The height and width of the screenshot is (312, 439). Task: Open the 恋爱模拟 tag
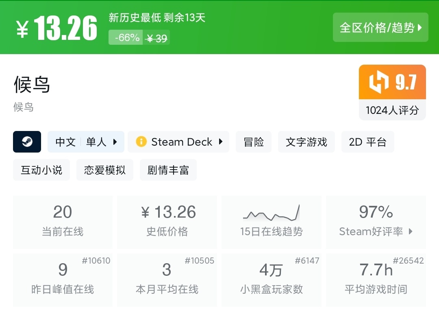105,170
